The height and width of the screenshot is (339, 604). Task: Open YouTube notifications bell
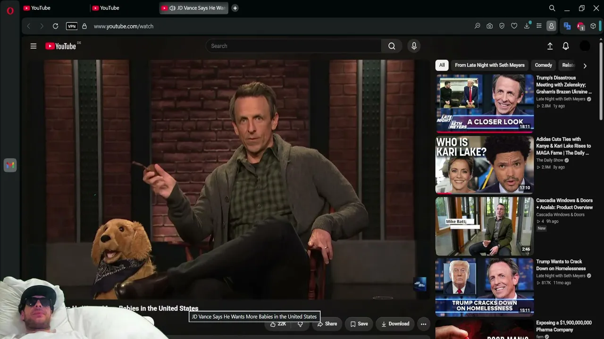tap(566, 46)
